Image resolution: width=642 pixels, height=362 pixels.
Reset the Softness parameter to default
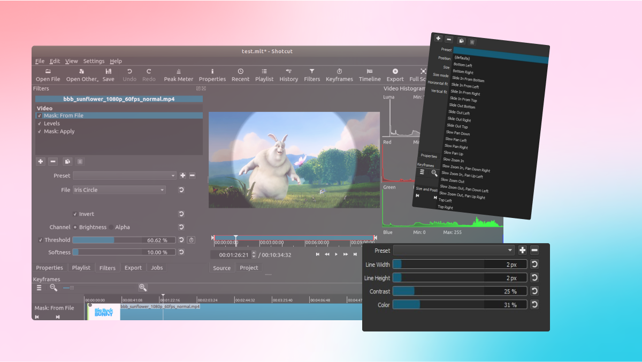click(181, 252)
